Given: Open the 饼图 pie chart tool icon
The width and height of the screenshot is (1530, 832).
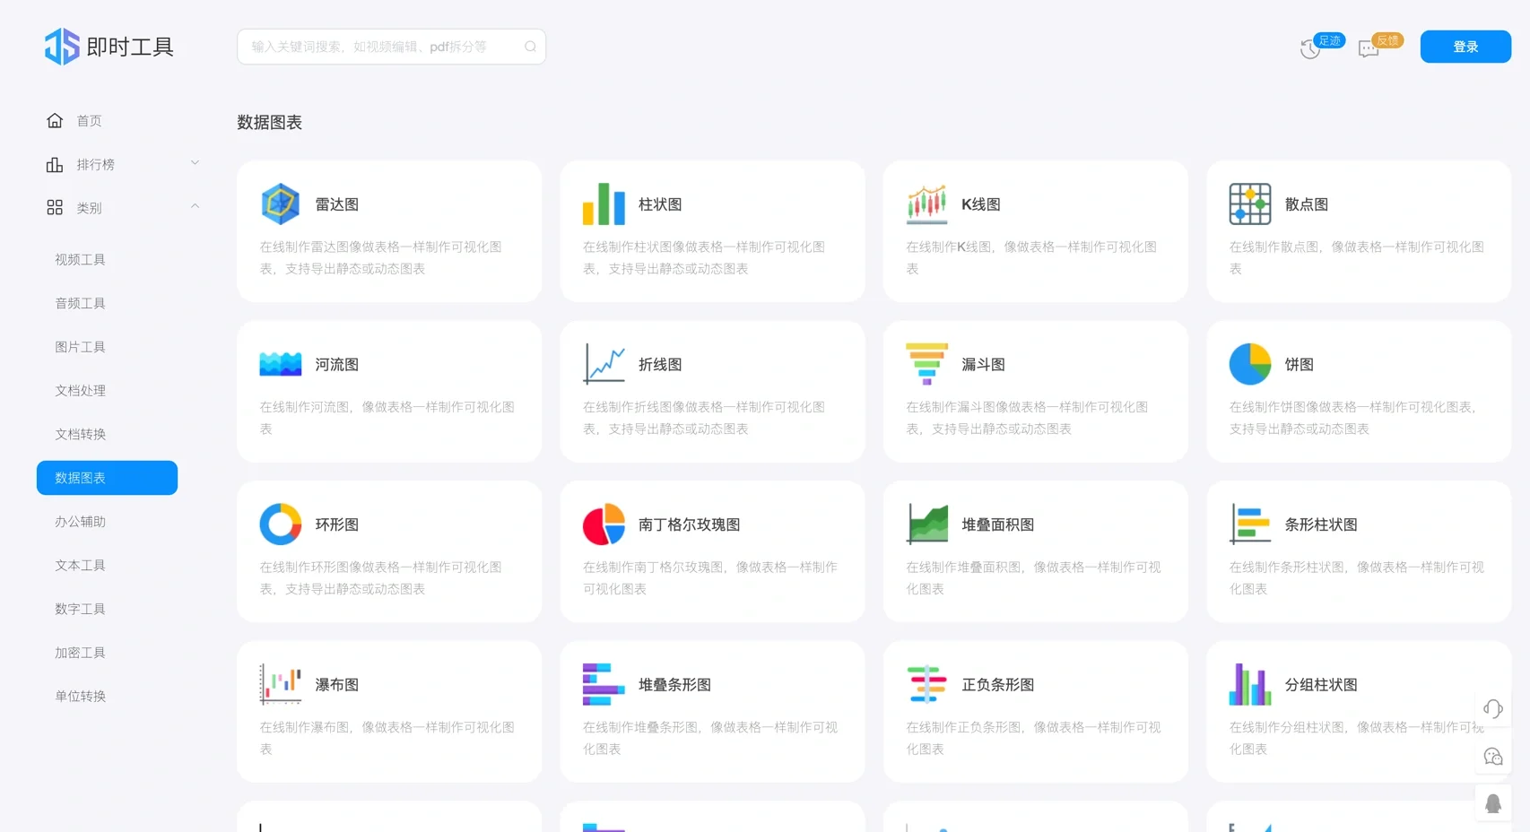Looking at the screenshot, I should [x=1250, y=364].
